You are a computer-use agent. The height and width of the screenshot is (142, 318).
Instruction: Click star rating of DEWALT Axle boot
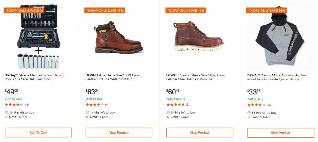point(94,105)
